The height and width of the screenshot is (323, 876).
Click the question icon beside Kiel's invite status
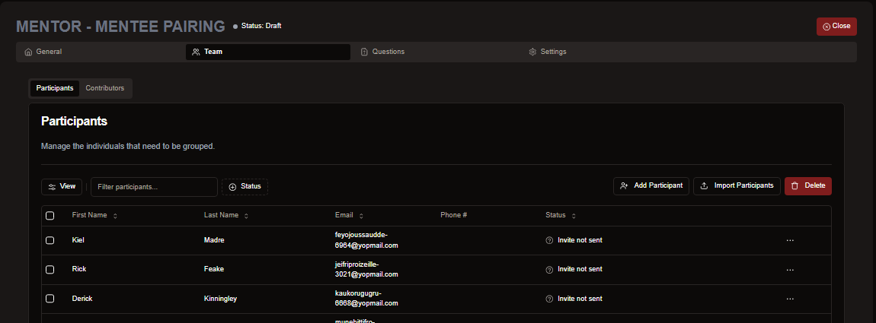point(549,240)
